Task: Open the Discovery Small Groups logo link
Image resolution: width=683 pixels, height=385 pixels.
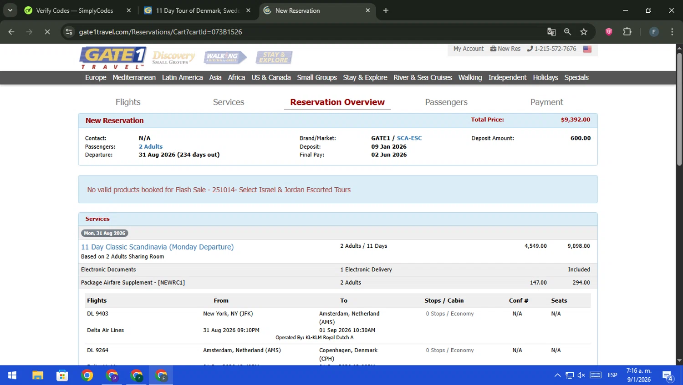Action: tap(173, 57)
